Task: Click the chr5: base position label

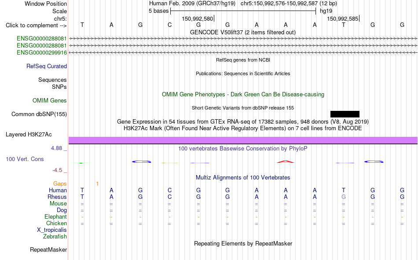Action: pyautogui.click(x=60, y=18)
